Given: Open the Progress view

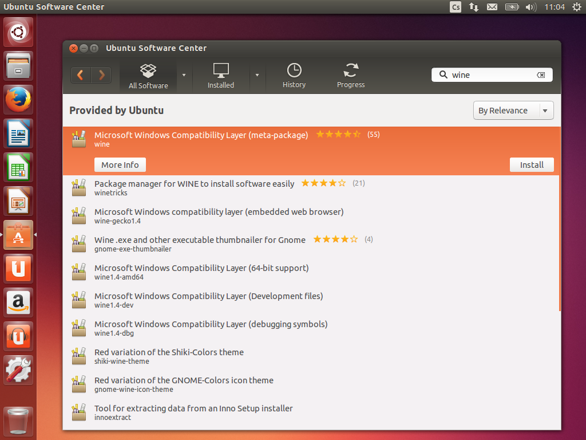Looking at the screenshot, I should coord(350,76).
